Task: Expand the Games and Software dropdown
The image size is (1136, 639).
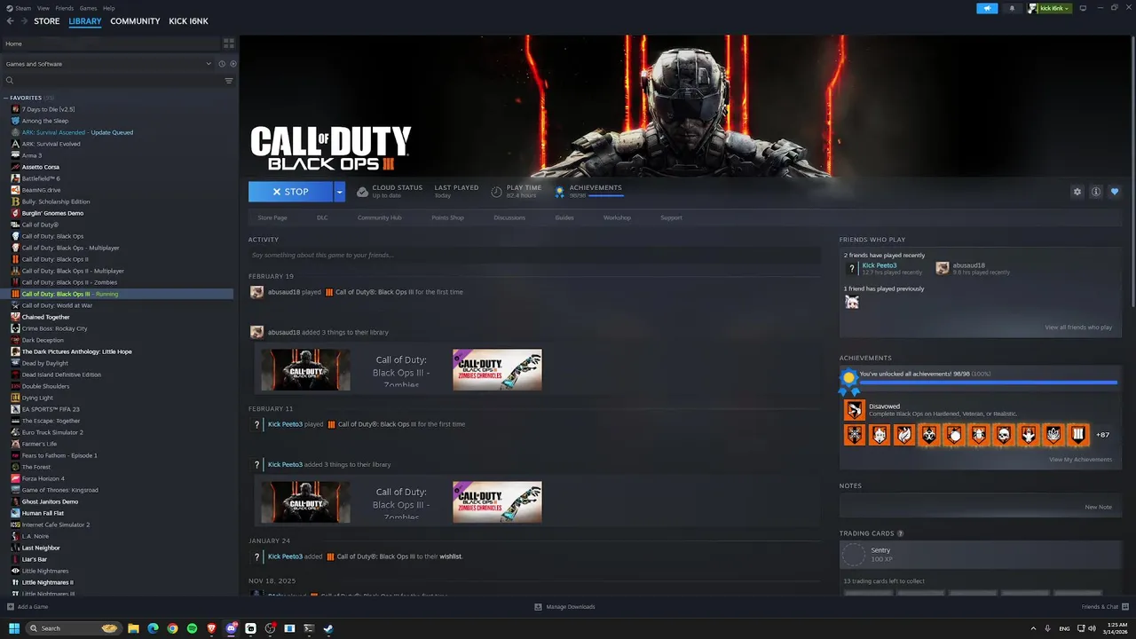Action: [108, 64]
